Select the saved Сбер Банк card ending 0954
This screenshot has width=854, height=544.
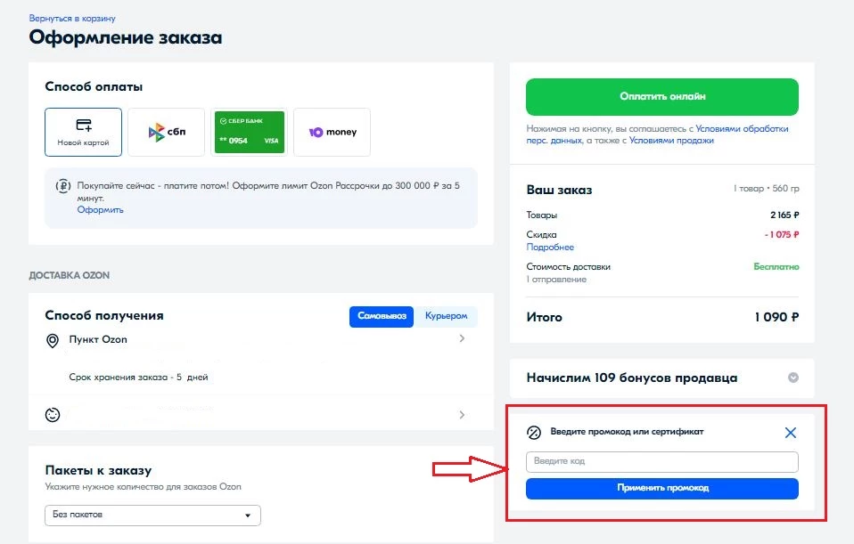pos(249,131)
